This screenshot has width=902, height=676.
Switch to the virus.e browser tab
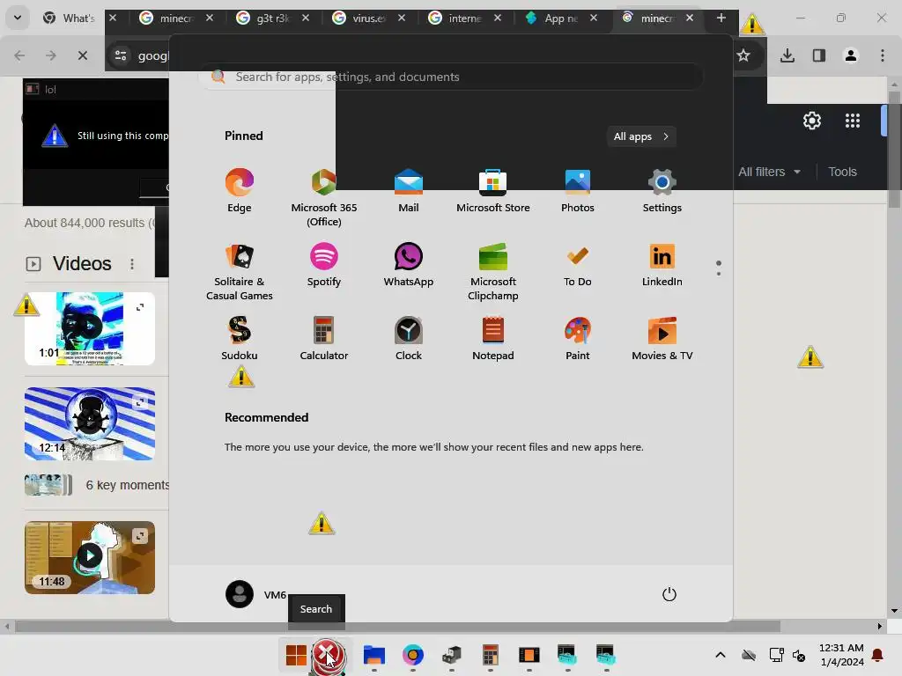[x=369, y=18]
